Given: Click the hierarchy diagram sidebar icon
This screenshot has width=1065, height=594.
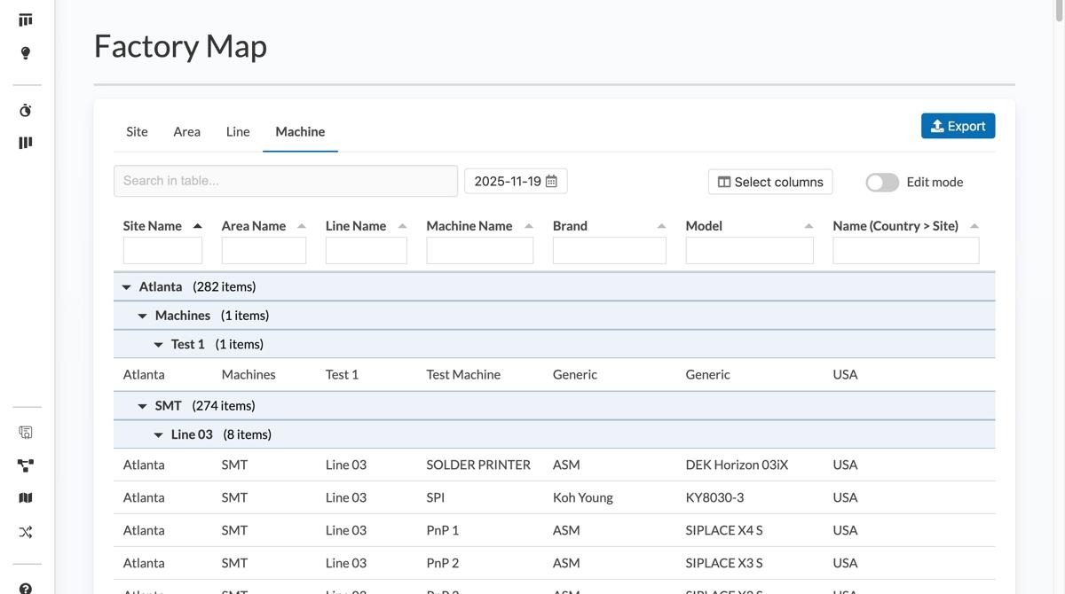Looking at the screenshot, I should point(26,465).
